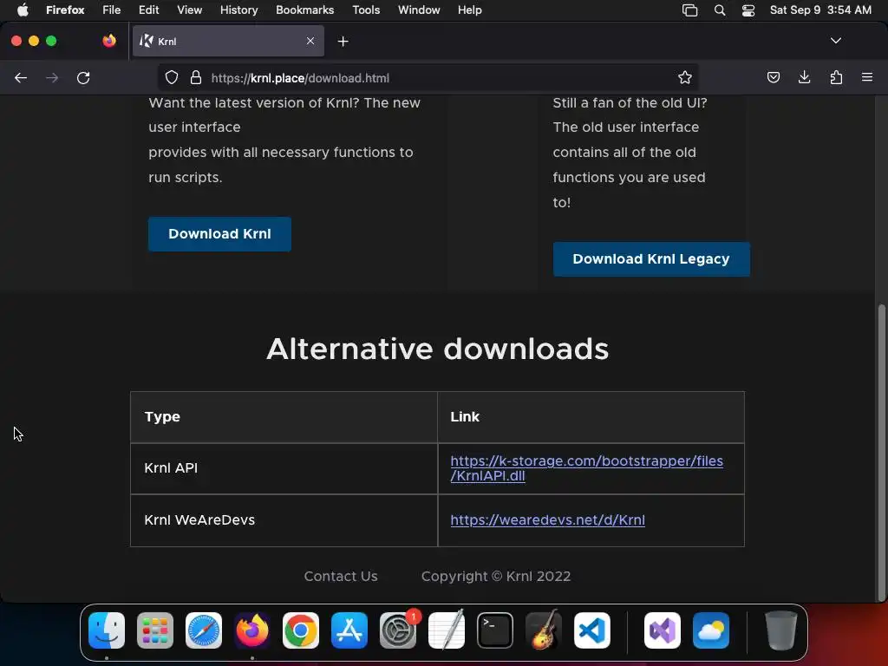Open TextEdit from the Dock
This screenshot has width=888, height=666.
pyautogui.click(x=447, y=630)
